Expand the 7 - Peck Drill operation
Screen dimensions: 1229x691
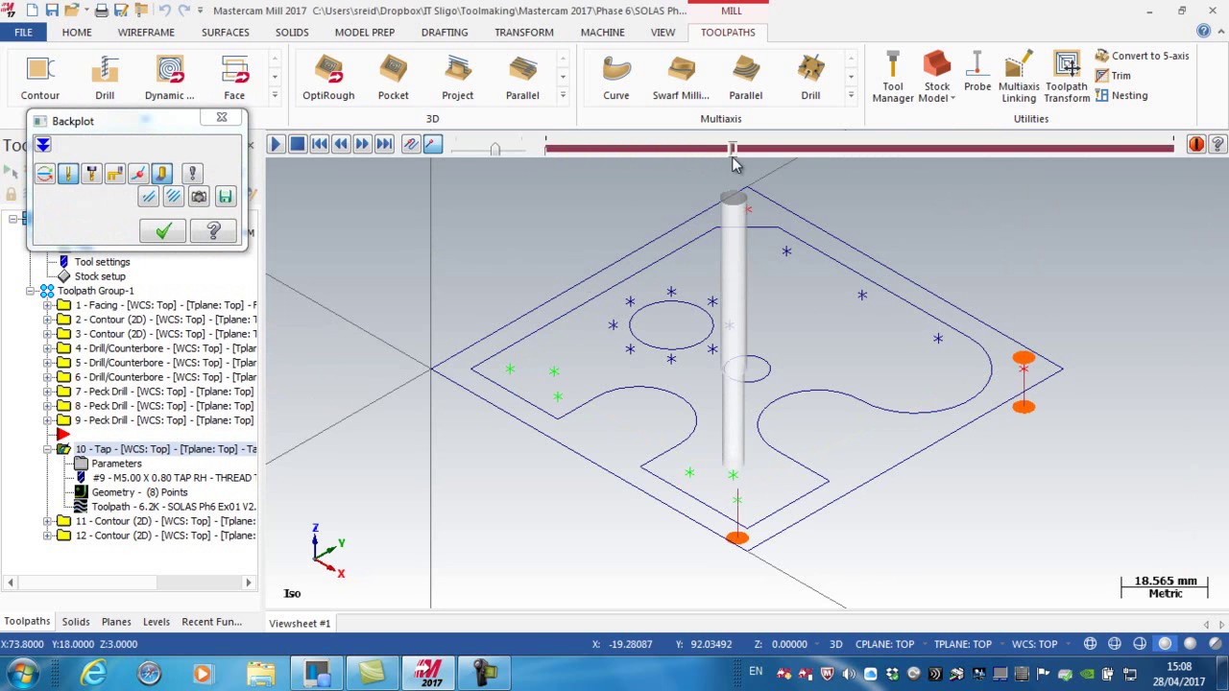coord(48,392)
